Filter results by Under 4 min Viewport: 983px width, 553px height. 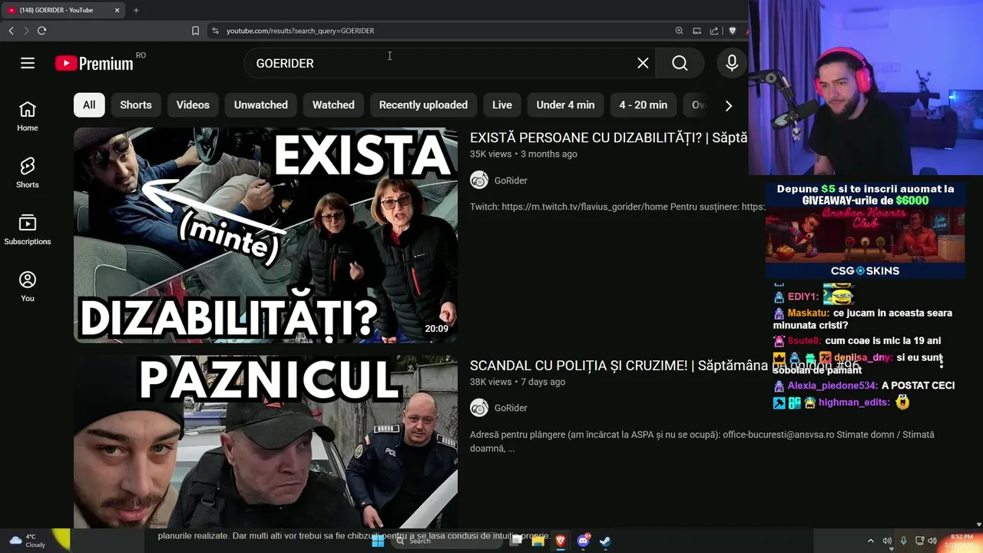[x=565, y=104]
